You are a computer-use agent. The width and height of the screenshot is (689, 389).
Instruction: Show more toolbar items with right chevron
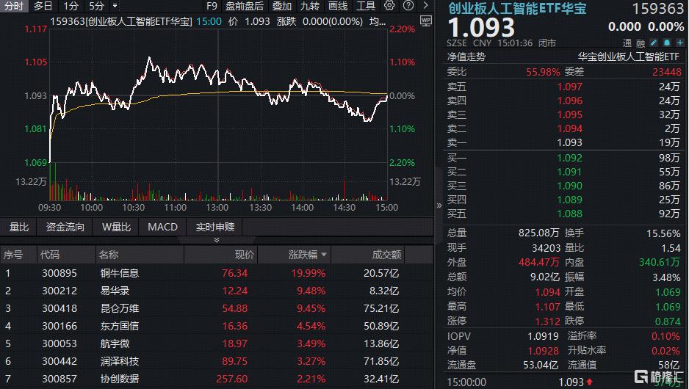click(425, 6)
